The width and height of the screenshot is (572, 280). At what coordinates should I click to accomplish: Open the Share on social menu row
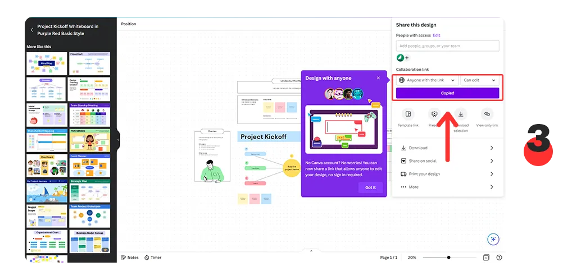point(448,161)
